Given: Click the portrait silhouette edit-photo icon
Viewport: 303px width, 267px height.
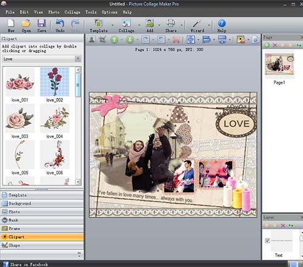Looking at the screenshot, I should [92, 39].
